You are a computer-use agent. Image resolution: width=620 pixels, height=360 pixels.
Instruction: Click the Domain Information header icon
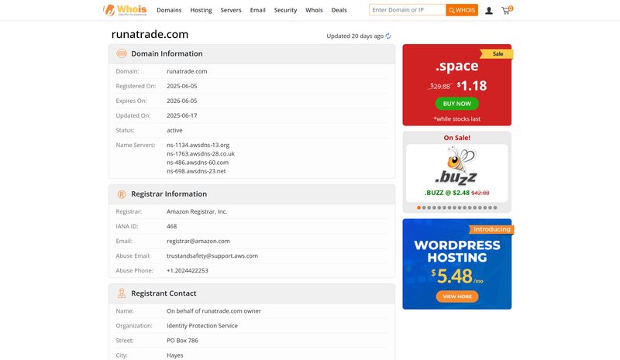[x=122, y=53]
